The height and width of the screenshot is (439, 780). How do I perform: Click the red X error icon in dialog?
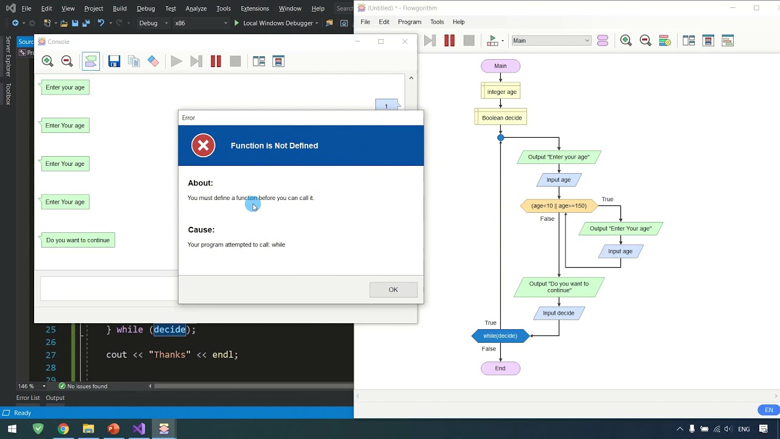click(x=204, y=146)
